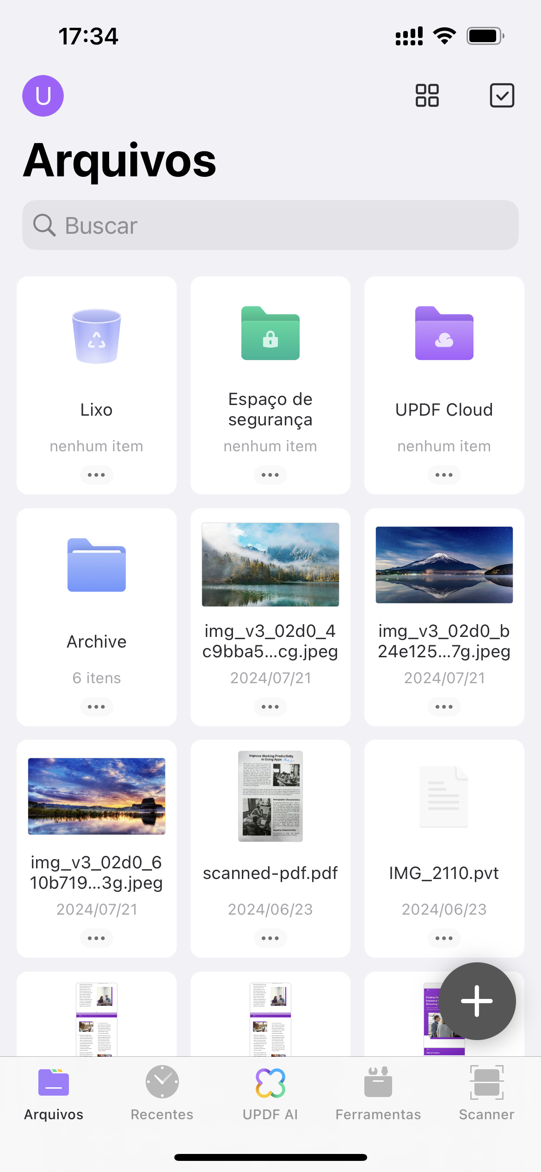Viewport: 541px width, 1172px height.
Task: Check the cellular signal bars icon
Action: click(409, 36)
